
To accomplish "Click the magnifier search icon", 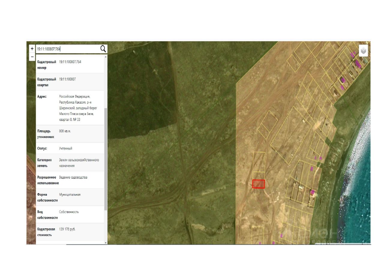I will click(103, 49).
